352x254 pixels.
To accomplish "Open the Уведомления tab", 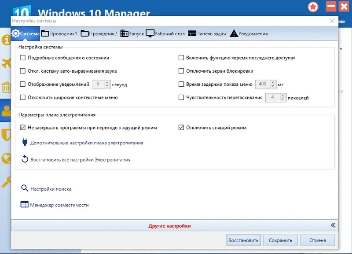I will point(249,34).
